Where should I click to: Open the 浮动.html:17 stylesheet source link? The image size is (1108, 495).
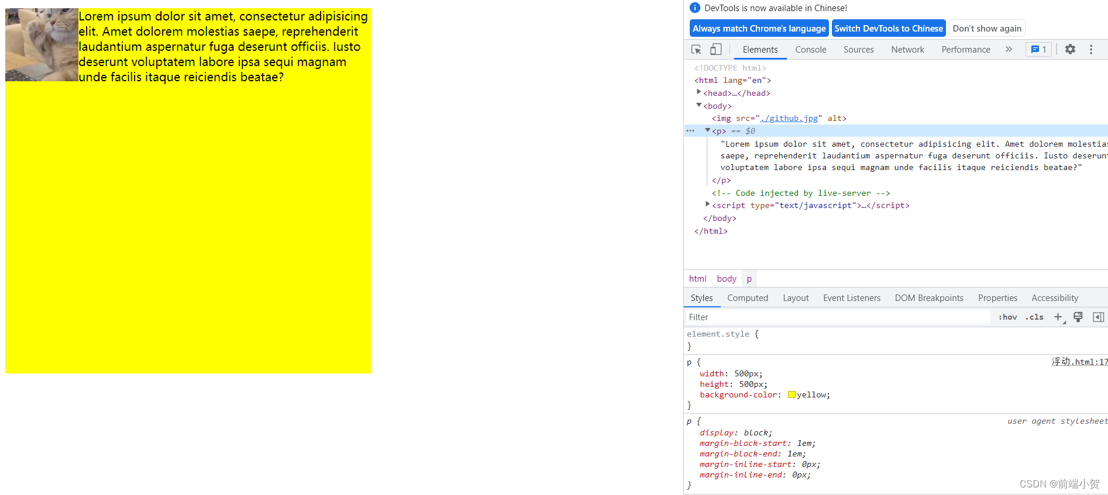(1079, 362)
